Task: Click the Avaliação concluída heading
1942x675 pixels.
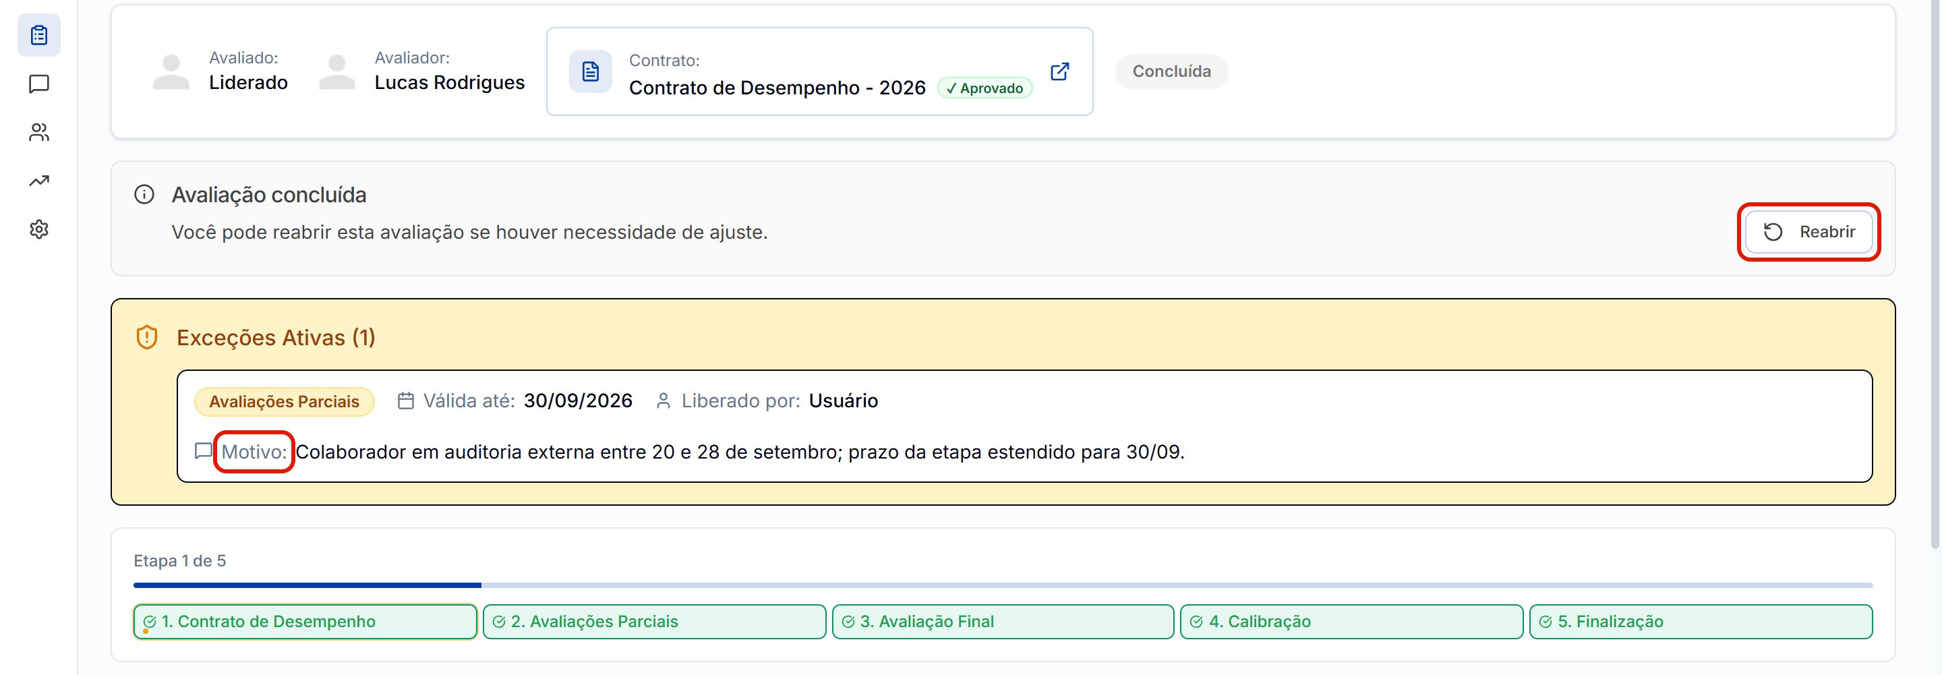Action: [269, 195]
